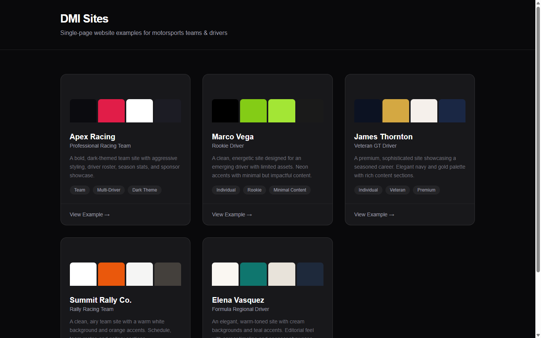Select the neon green swatch in Marco Vega palette

(x=281, y=110)
